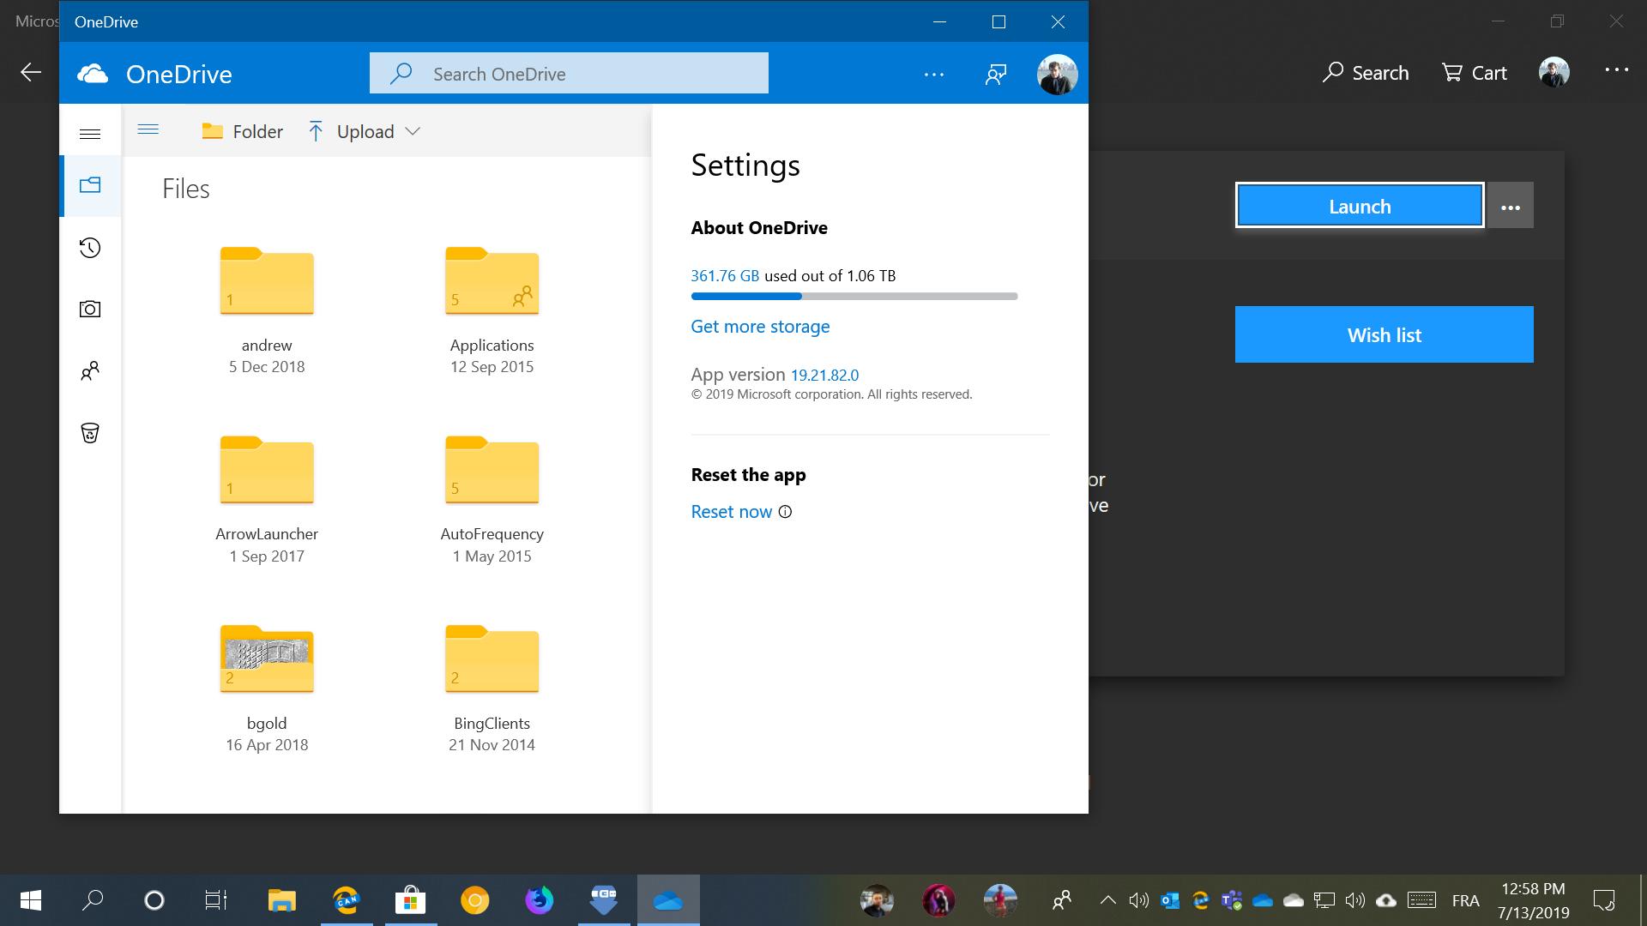This screenshot has height=926, width=1647.
Task: Open the Recent files sidebar icon
Action: (x=90, y=249)
